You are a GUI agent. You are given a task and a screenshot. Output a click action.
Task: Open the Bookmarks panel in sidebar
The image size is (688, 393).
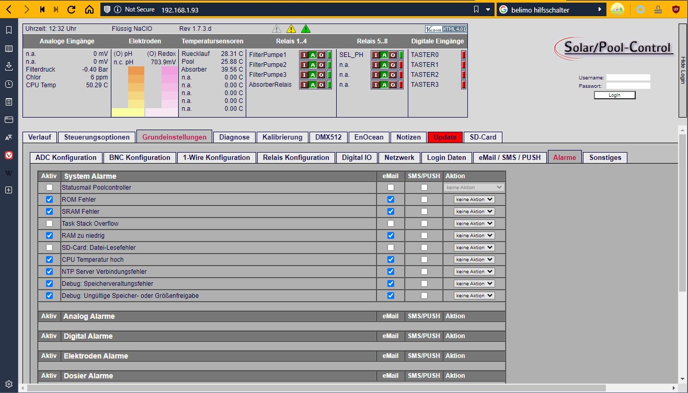click(x=9, y=30)
